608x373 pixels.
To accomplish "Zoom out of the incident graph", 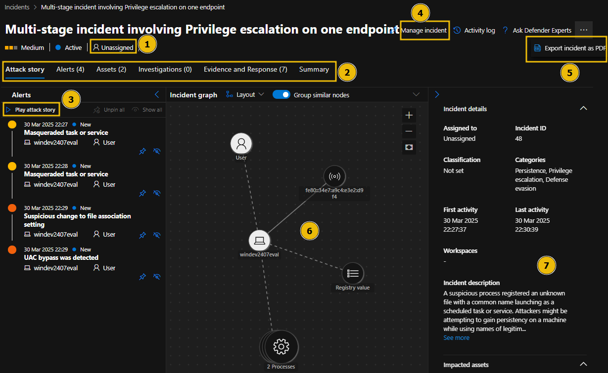I will point(409,131).
